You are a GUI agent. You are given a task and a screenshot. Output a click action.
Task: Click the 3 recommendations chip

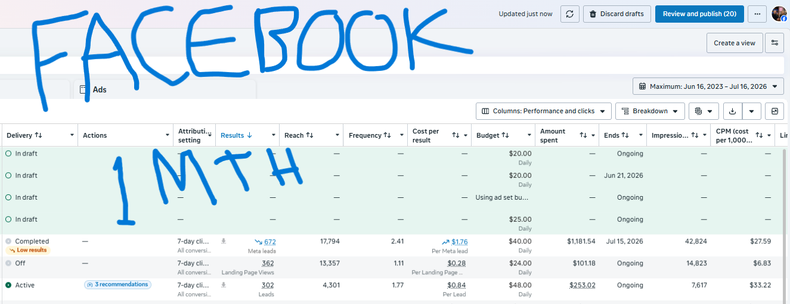click(117, 284)
